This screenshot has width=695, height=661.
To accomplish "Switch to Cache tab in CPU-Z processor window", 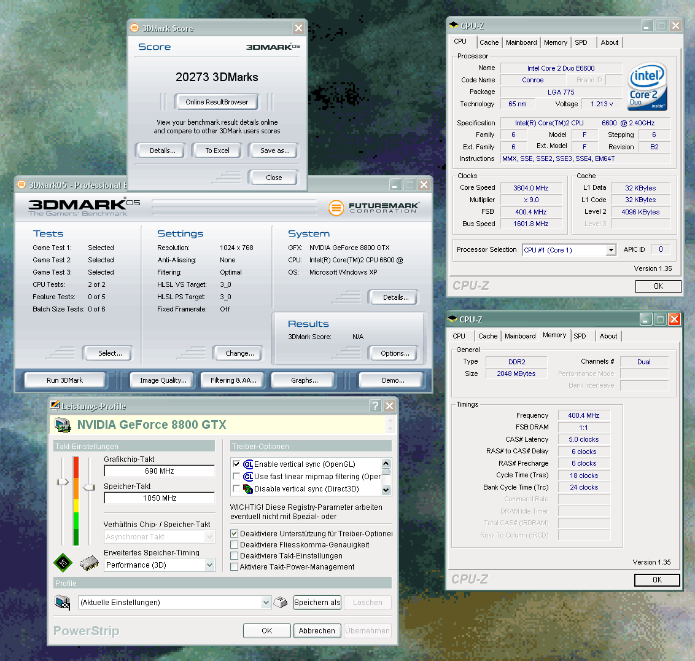I will tap(489, 42).
